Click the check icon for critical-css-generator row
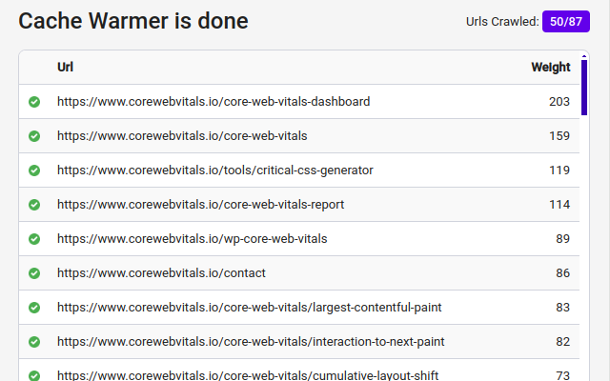The height and width of the screenshot is (381, 610). (x=34, y=170)
